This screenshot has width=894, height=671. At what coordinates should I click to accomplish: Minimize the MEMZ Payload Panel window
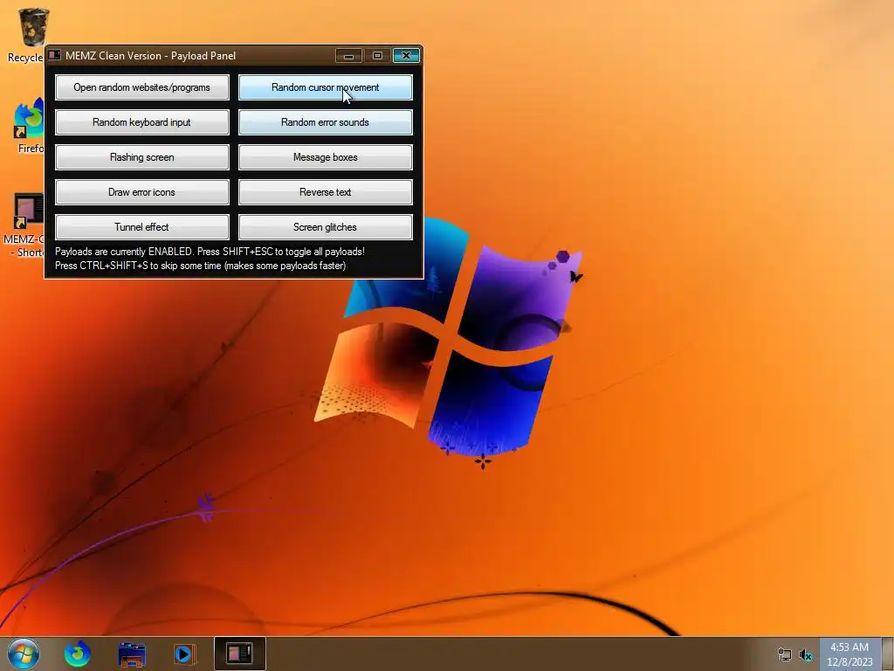[349, 55]
